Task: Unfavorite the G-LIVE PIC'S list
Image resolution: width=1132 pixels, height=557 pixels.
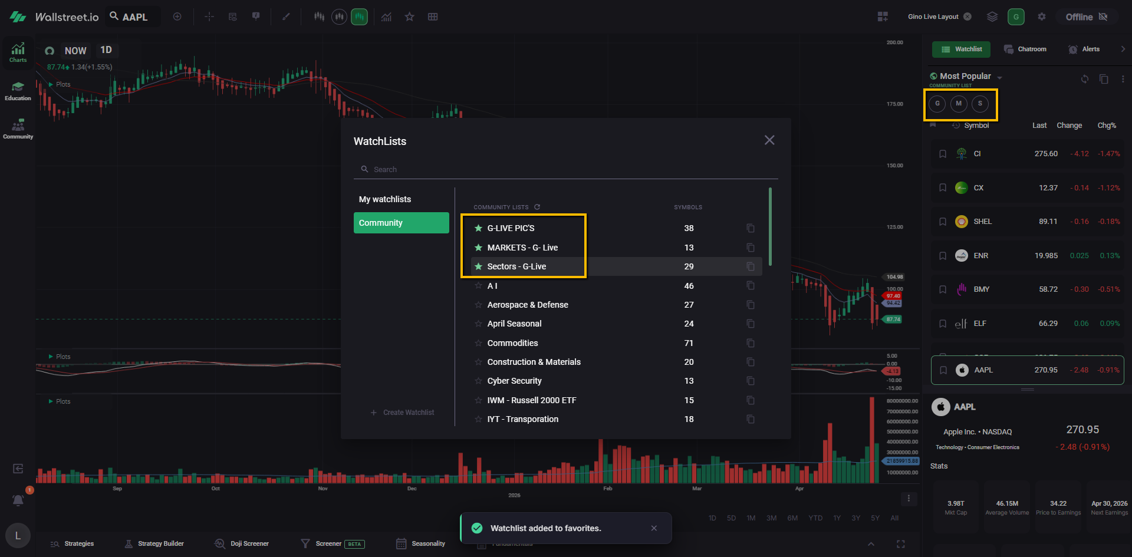Action: [x=479, y=228]
